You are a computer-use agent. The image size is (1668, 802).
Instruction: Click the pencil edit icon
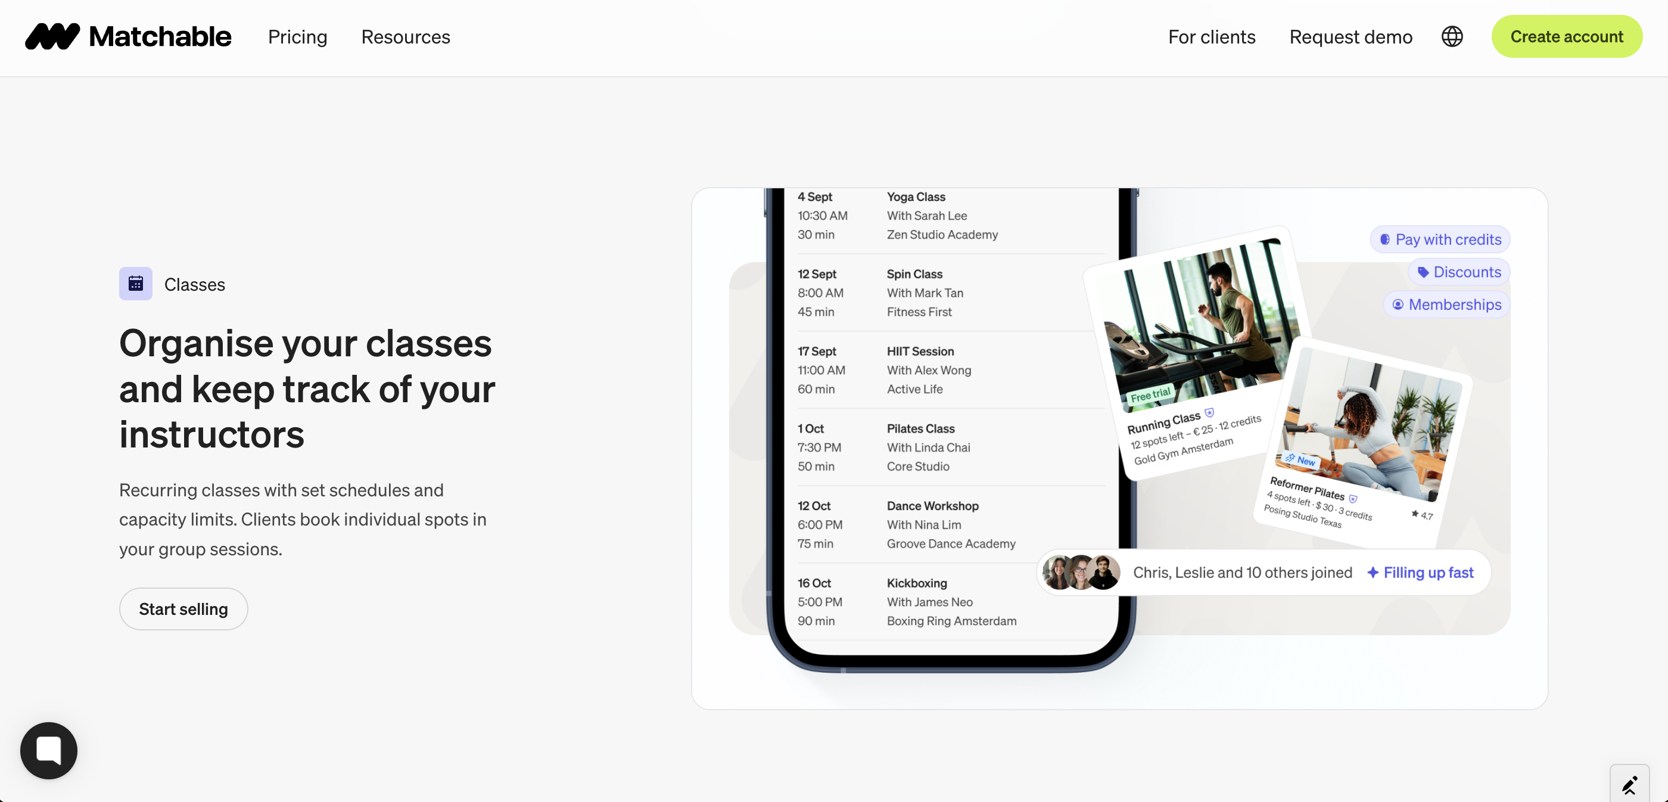(x=1629, y=785)
